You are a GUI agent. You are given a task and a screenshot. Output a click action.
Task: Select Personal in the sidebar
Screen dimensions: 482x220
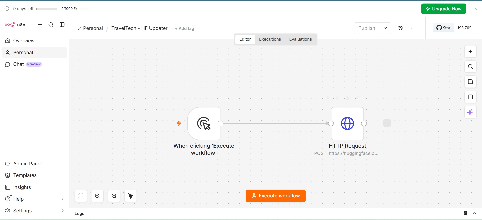pyautogui.click(x=34, y=53)
